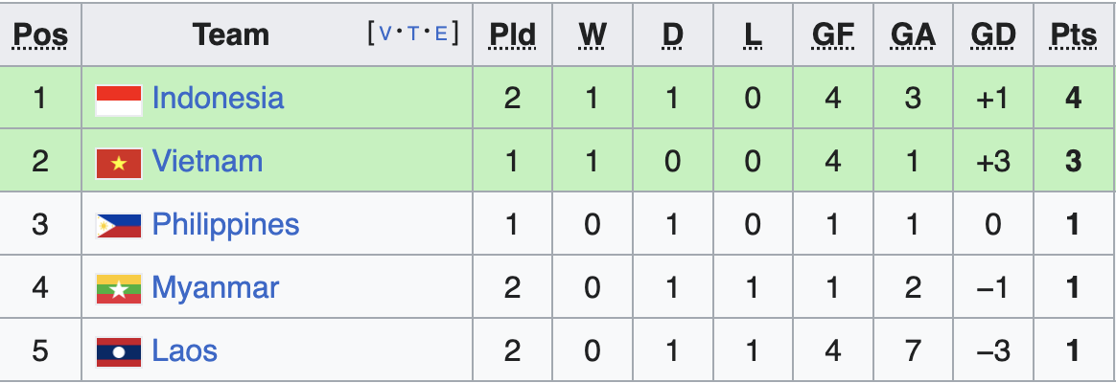The image size is (1116, 383).
Task: Click the Philippines flag icon
Action: 119,226
